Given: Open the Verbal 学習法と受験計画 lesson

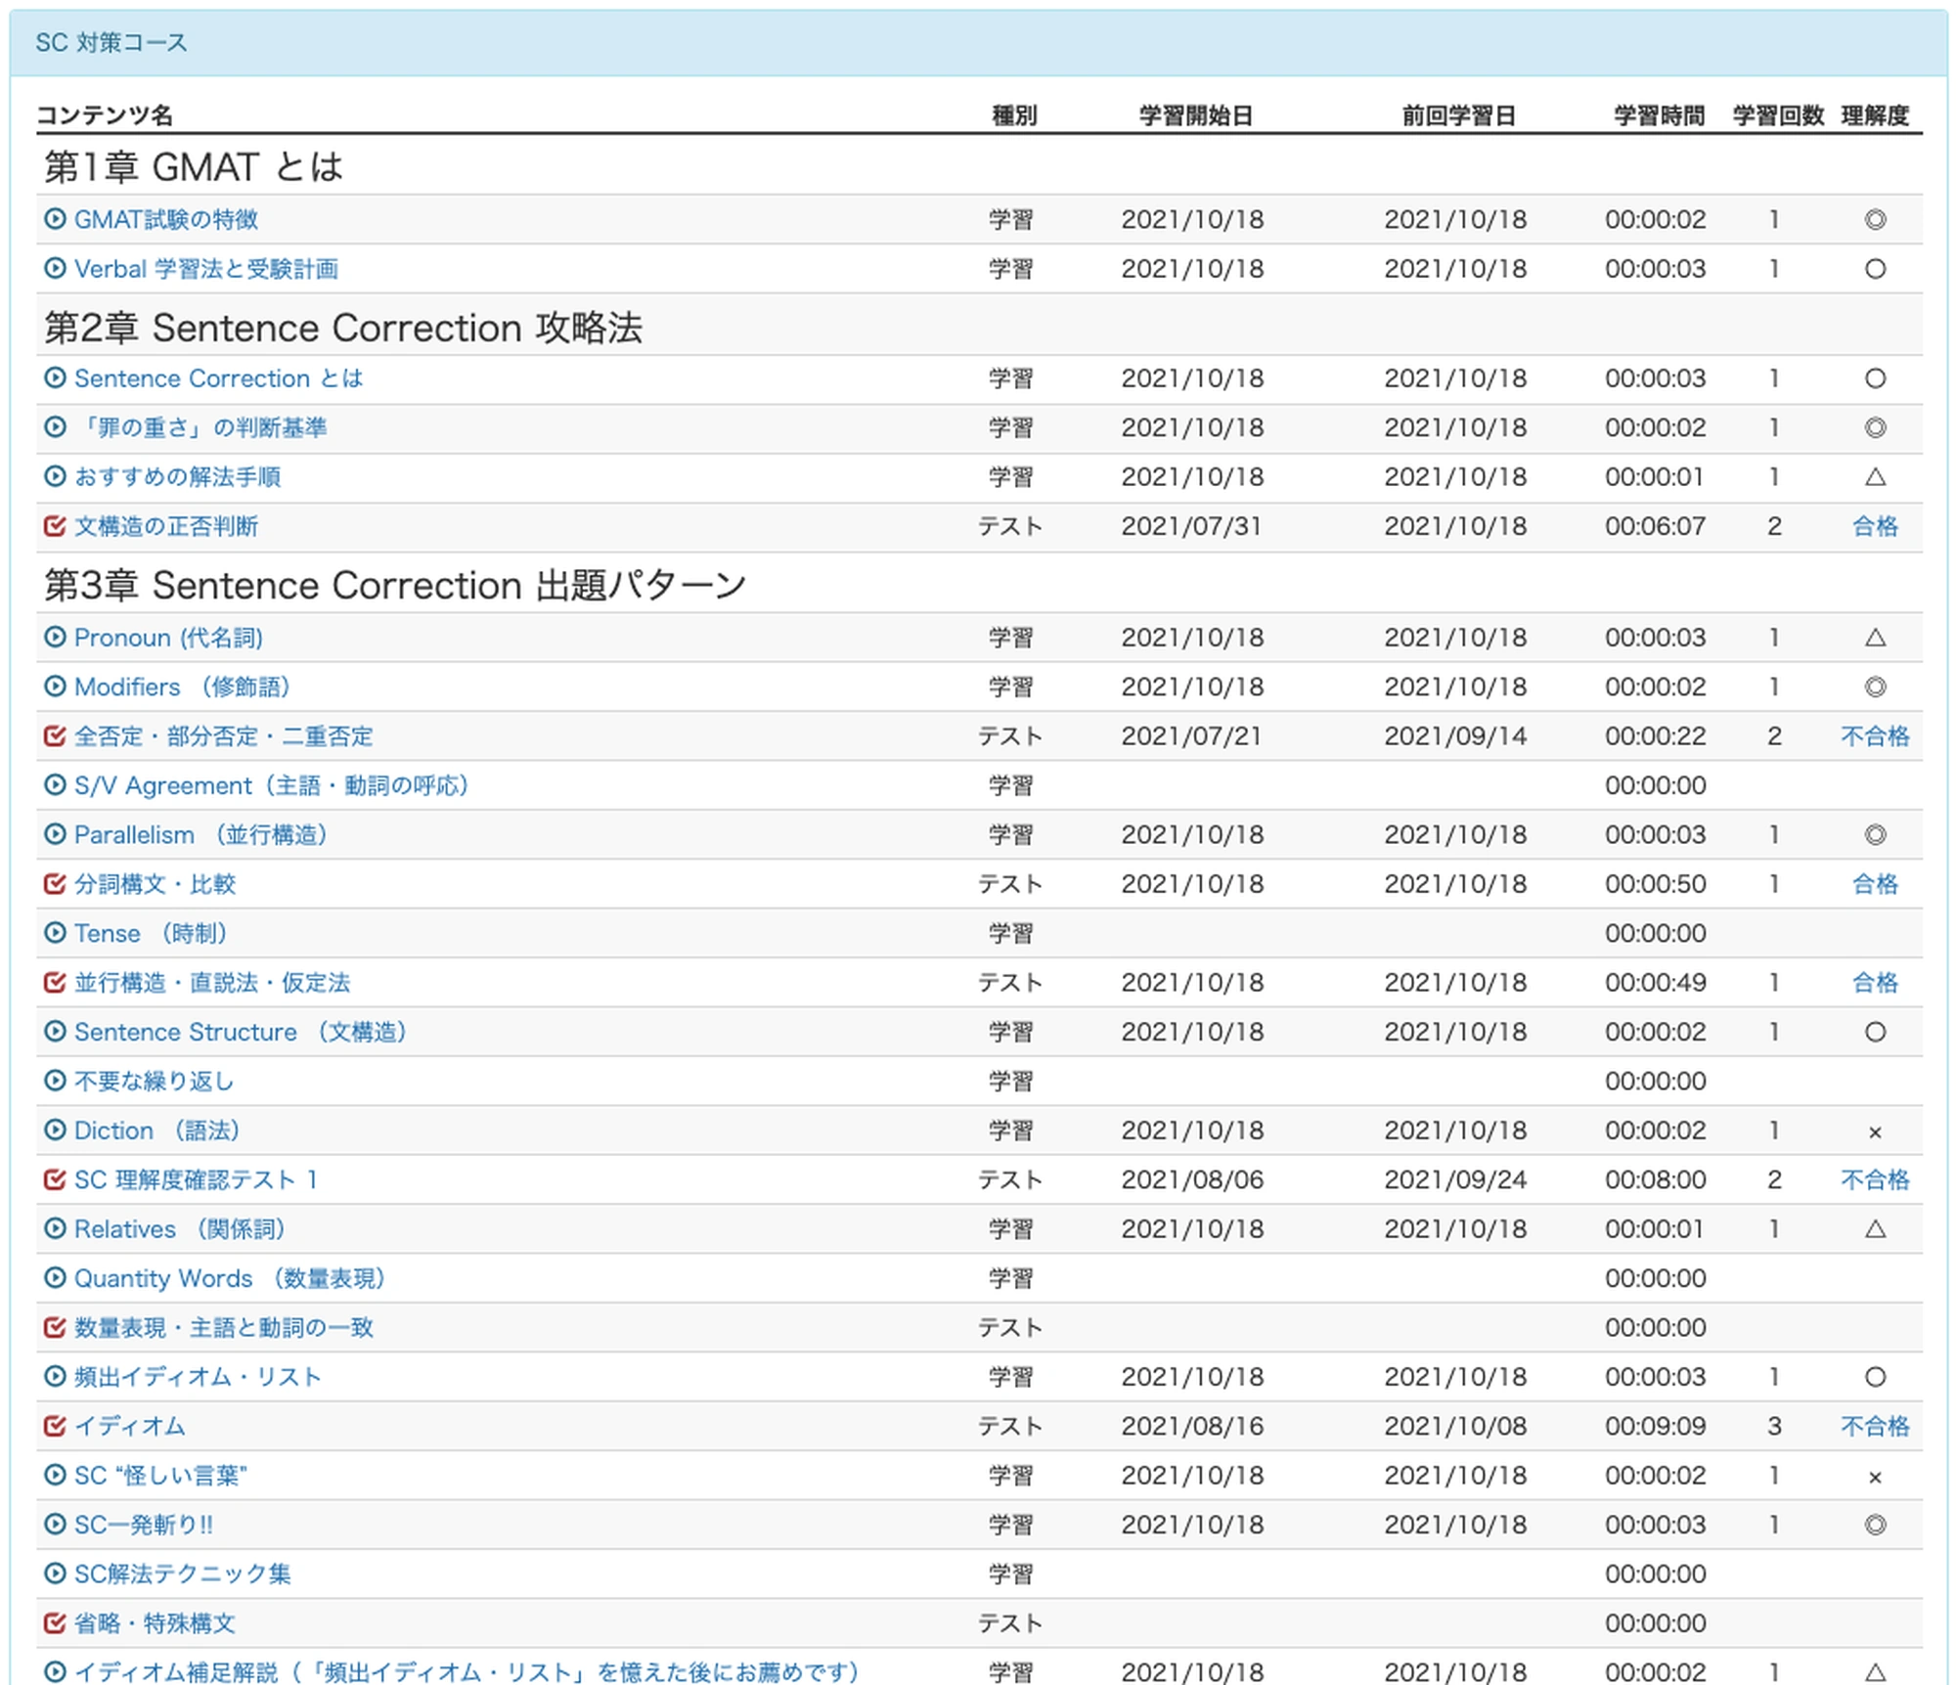Looking at the screenshot, I should [x=206, y=269].
